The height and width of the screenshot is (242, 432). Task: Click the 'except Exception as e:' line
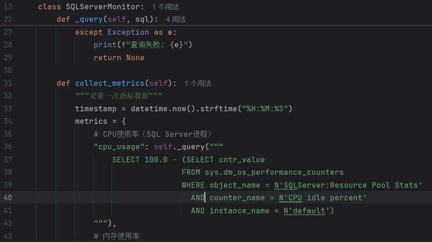click(126, 32)
